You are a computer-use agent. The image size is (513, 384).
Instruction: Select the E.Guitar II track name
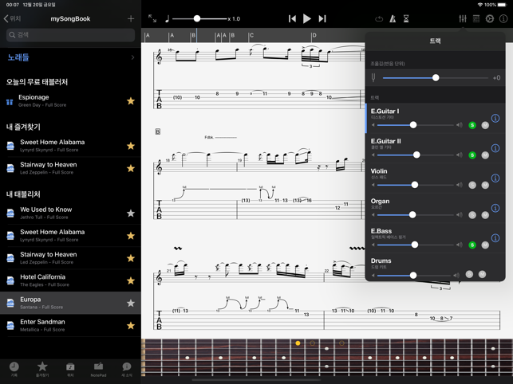pyautogui.click(x=385, y=141)
